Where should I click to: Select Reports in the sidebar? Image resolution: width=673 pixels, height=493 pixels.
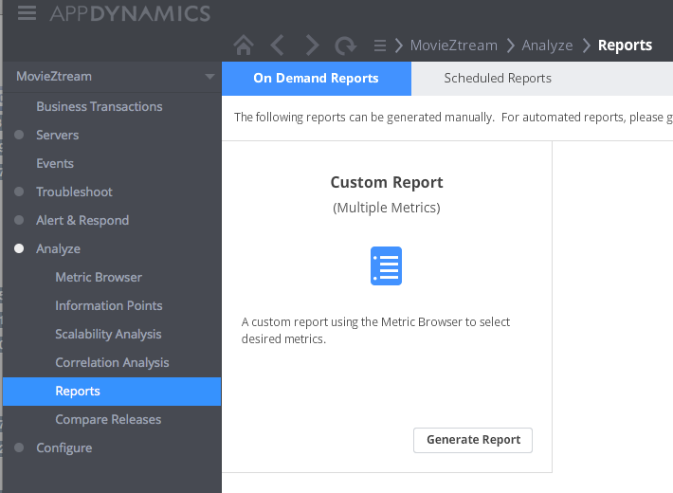pos(112,392)
